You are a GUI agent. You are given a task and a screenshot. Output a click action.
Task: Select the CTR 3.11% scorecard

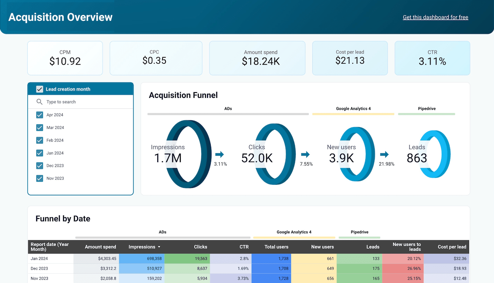coord(432,58)
